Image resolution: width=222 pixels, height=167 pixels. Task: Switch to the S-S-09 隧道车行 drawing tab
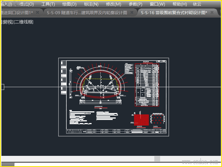(87, 13)
